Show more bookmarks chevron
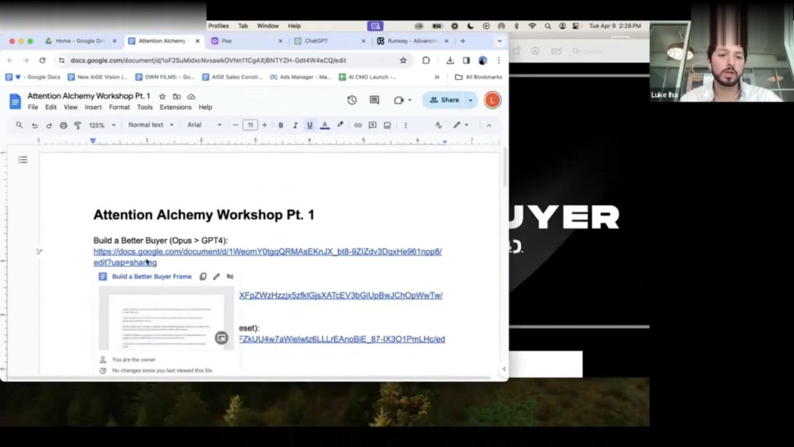Image resolution: width=794 pixels, height=447 pixels. click(x=437, y=77)
